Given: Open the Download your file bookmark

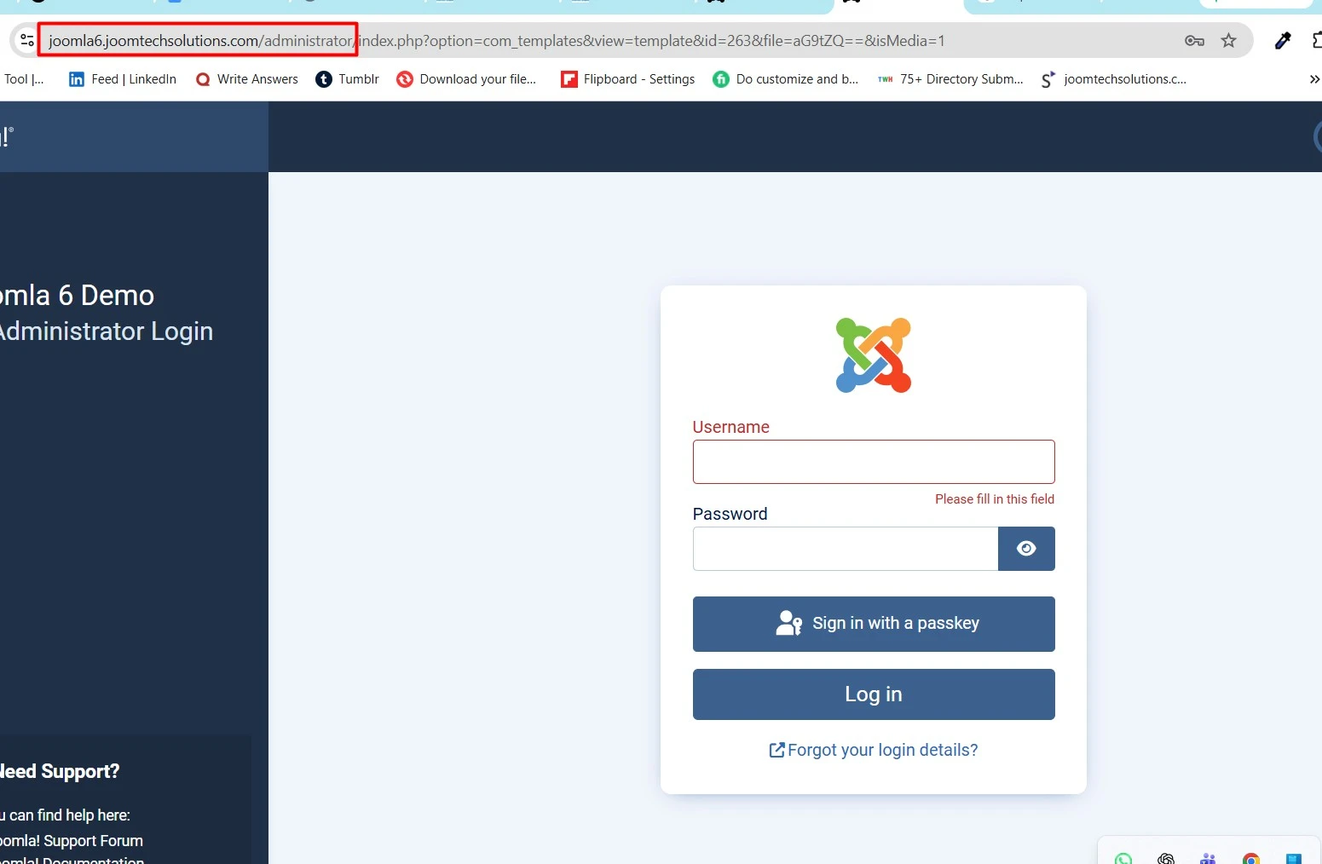Looking at the screenshot, I should [466, 79].
